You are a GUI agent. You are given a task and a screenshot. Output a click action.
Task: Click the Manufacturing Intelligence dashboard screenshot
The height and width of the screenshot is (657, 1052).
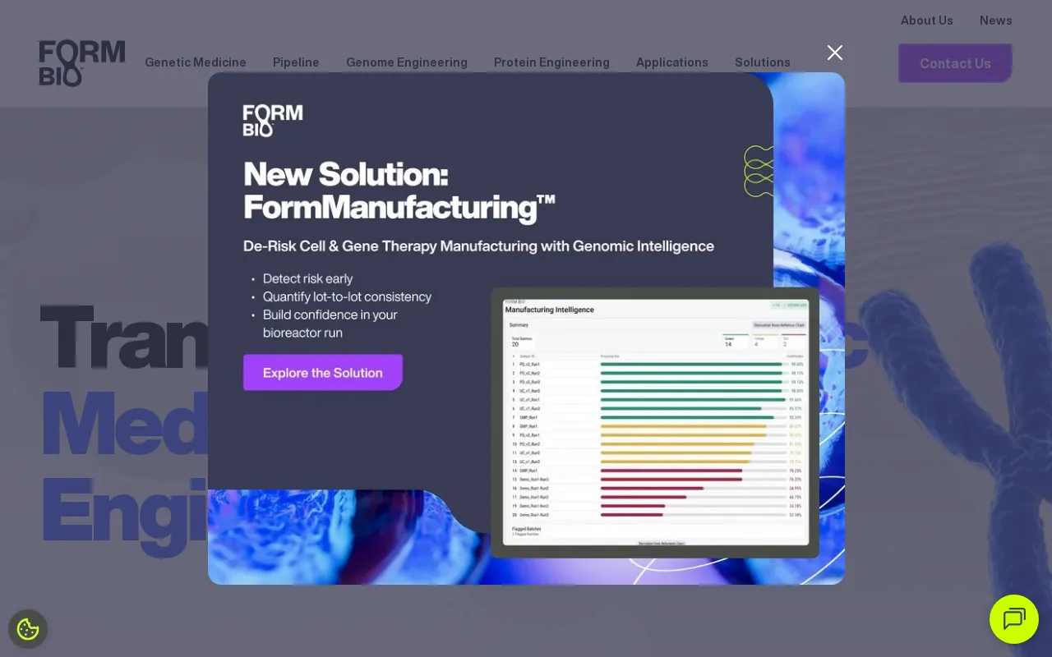[655, 422]
